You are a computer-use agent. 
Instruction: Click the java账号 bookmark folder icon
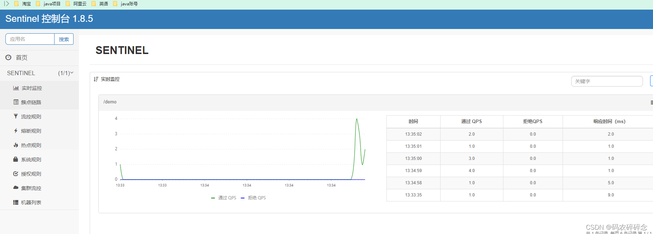point(115,4)
